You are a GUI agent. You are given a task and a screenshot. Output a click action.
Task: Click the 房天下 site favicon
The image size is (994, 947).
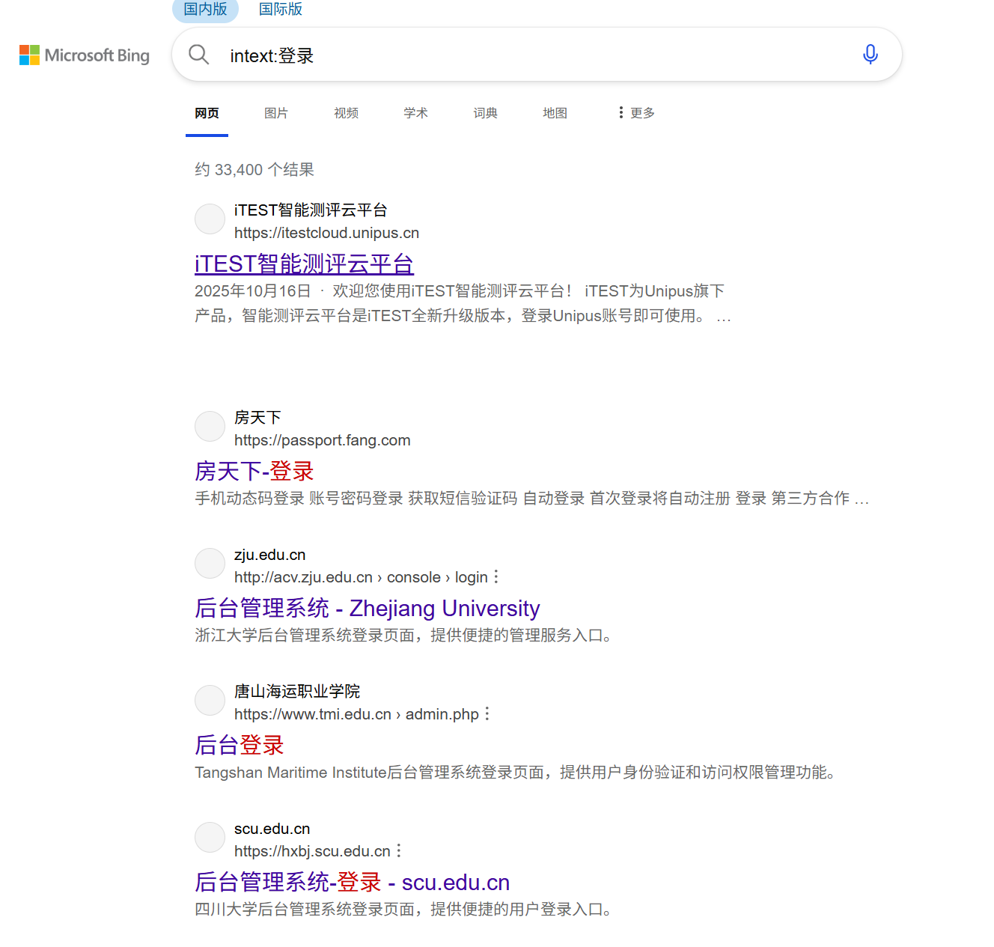click(210, 426)
